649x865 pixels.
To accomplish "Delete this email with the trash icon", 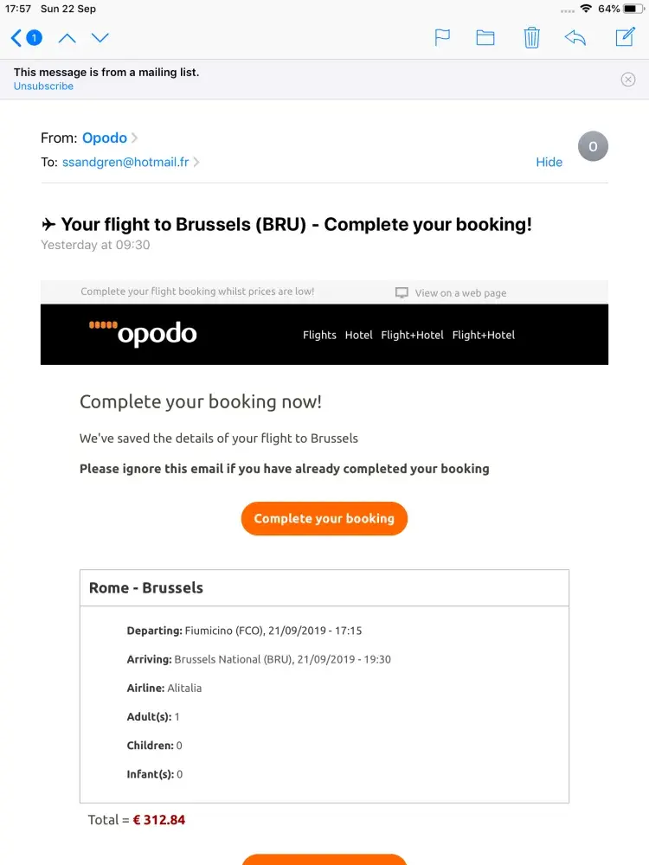I will [x=531, y=38].
